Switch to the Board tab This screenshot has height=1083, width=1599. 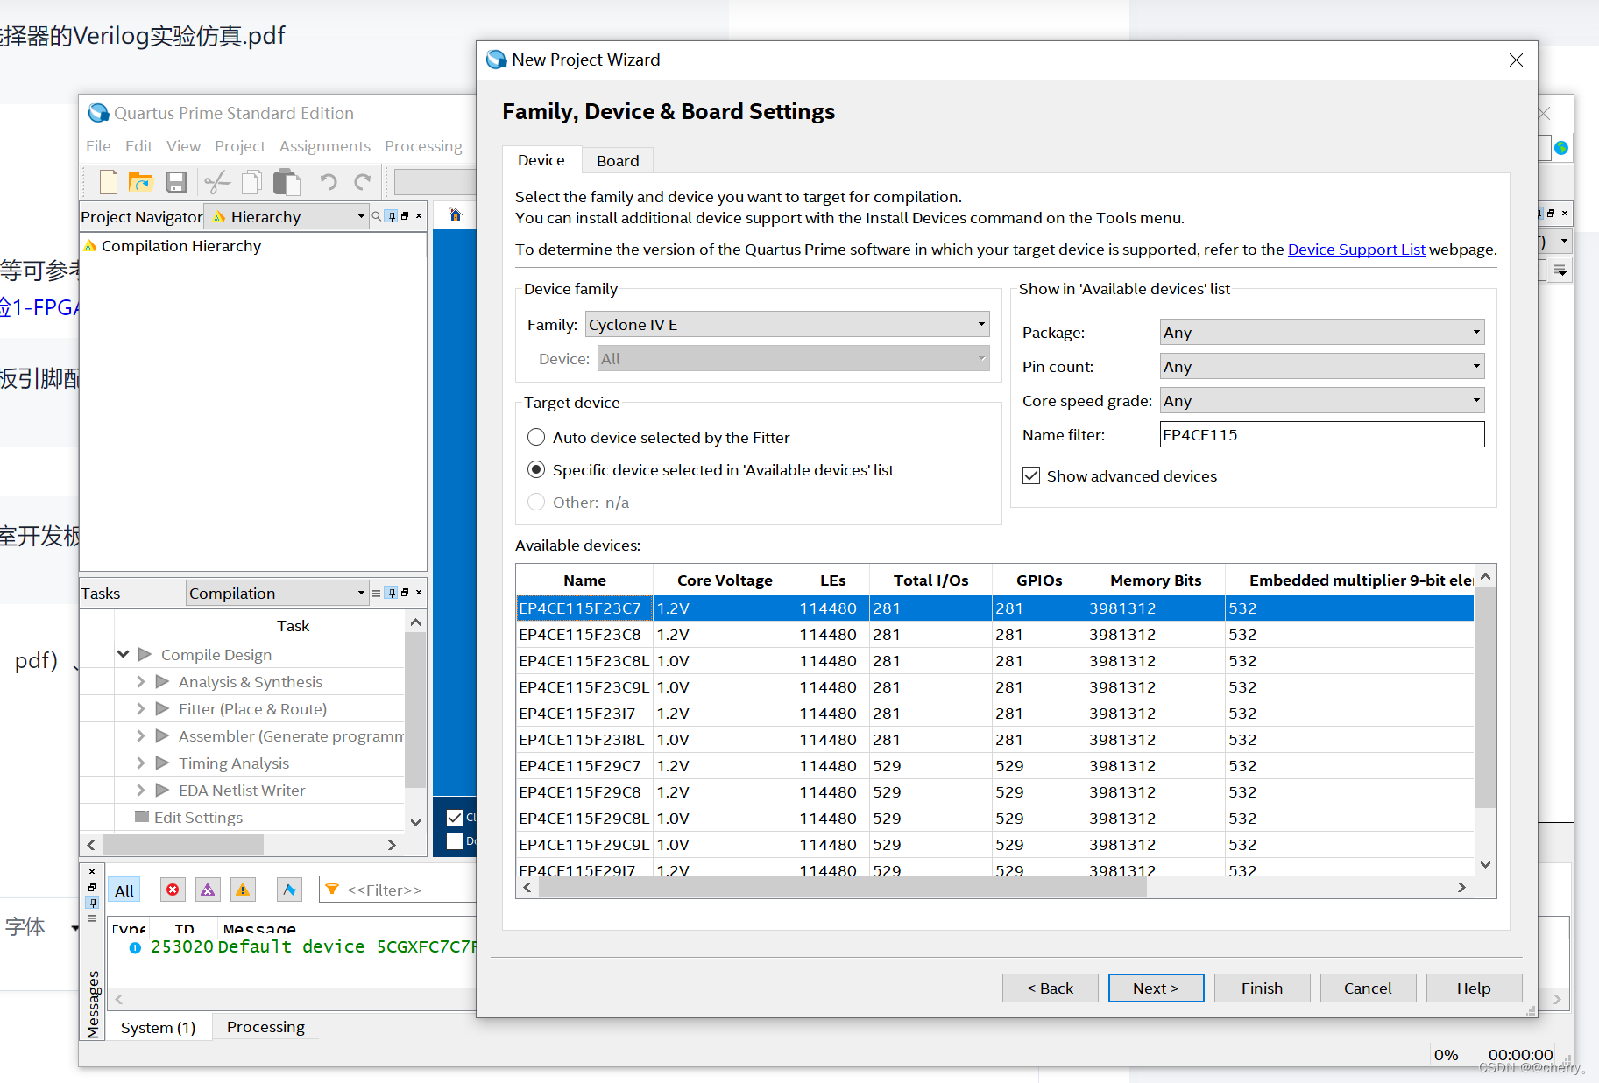click(618, 160)
